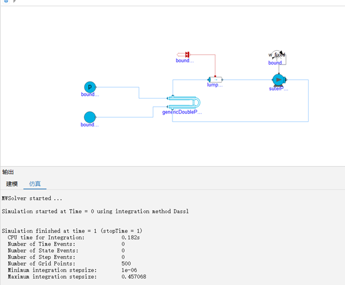Select the w_fixed speed boundary component

click(277, 55)
